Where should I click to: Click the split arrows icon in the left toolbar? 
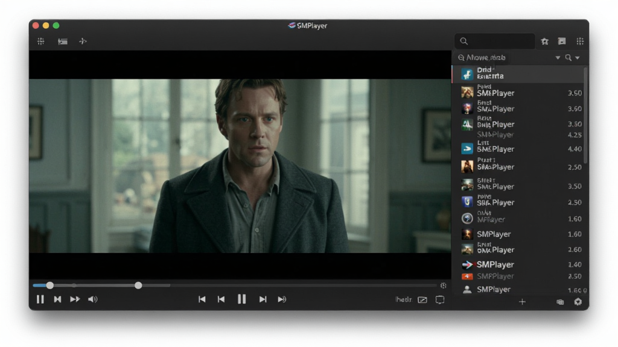(83, 42)
